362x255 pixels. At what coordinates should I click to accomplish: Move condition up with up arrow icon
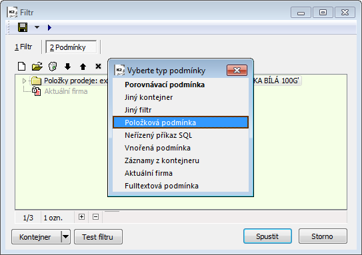[x=83, y=67]
